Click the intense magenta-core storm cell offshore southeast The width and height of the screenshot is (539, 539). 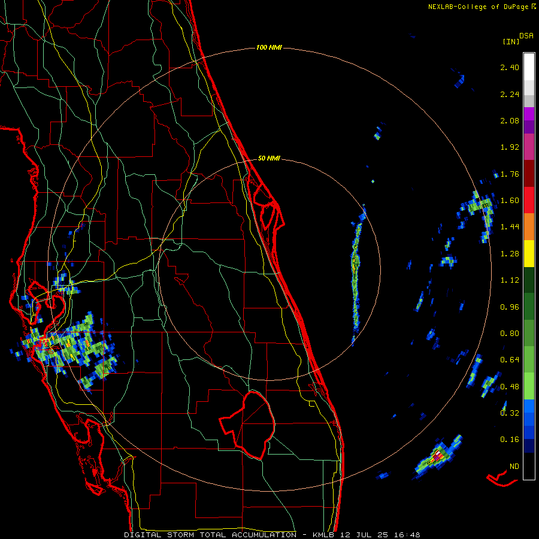pos(437,457)
